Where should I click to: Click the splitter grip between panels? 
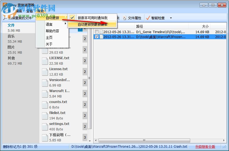click(x=89, y=78)
